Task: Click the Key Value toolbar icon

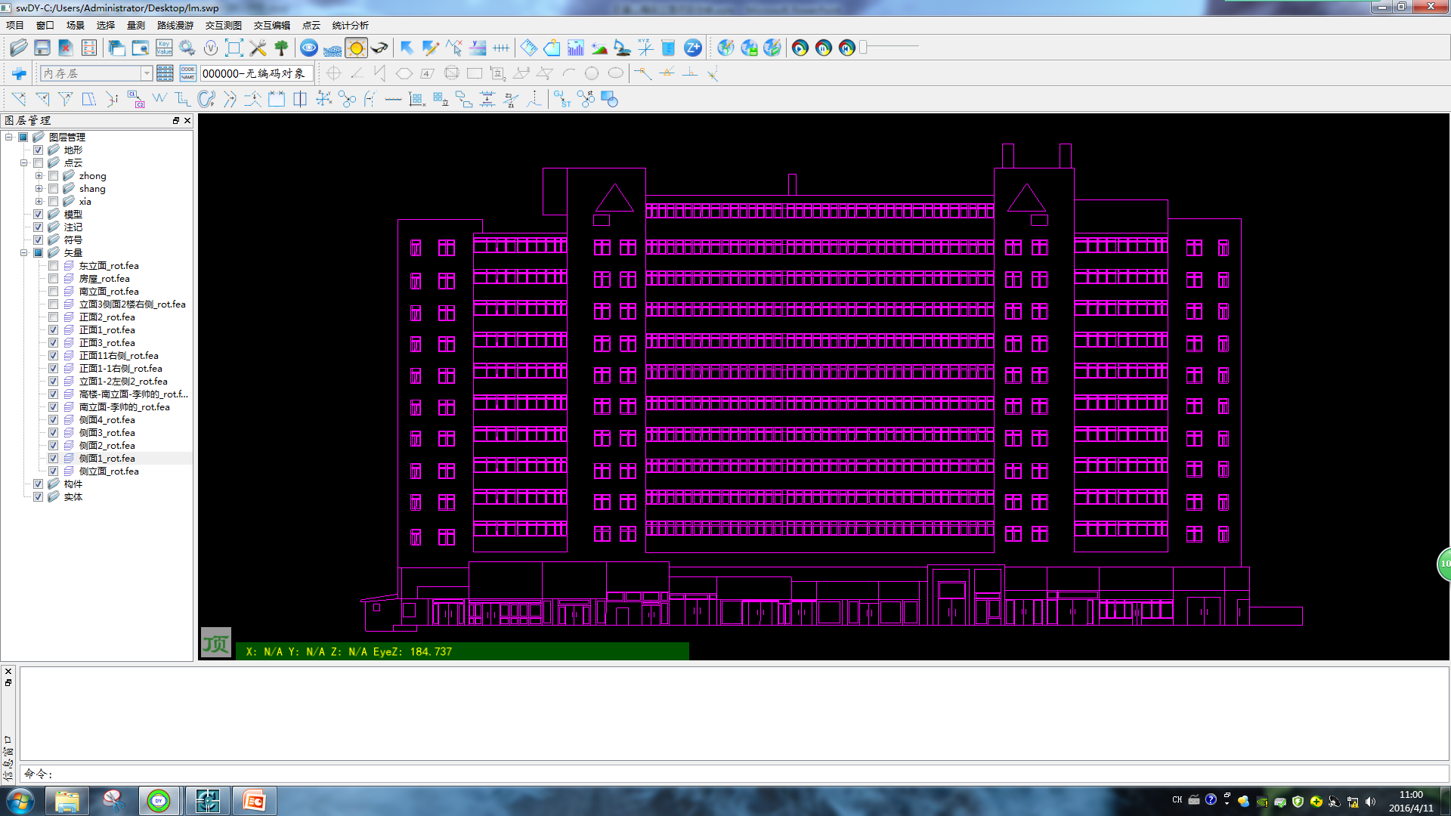Action: (x=164, y=48)
